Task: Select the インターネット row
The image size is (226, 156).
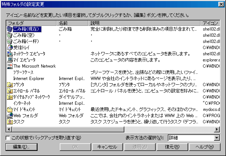Action: coord(22,103)
